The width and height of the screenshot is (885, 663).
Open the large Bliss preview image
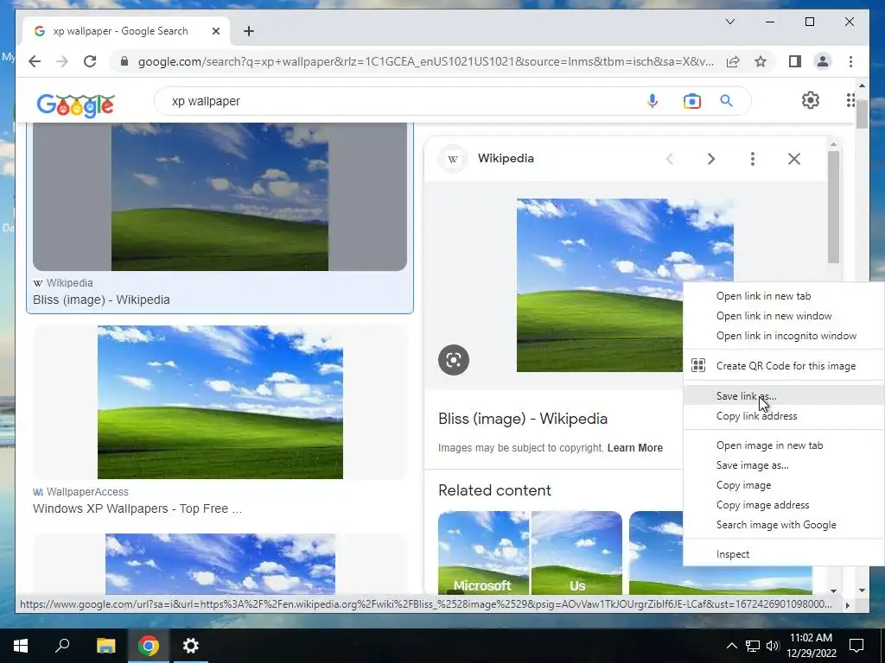click(600, 285)
